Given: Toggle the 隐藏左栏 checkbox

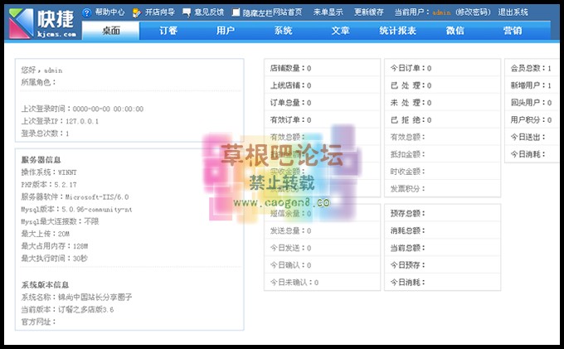Looking at the screenshot, I should (x=236, y=12).
